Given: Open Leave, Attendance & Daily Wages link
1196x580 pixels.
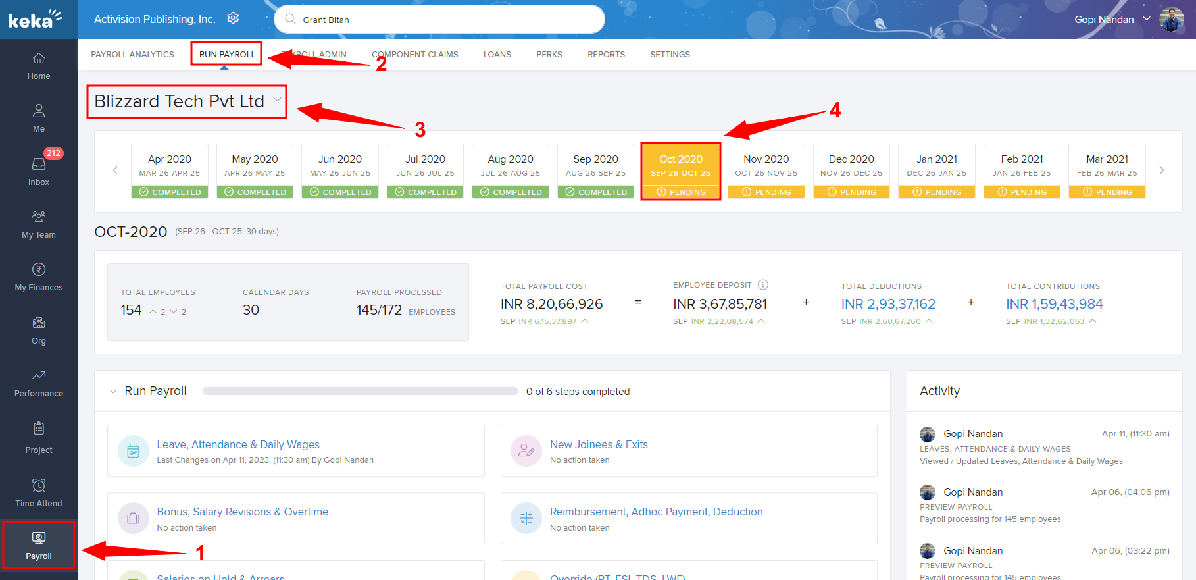Looking at the screenshot, I should coord(237,445).
